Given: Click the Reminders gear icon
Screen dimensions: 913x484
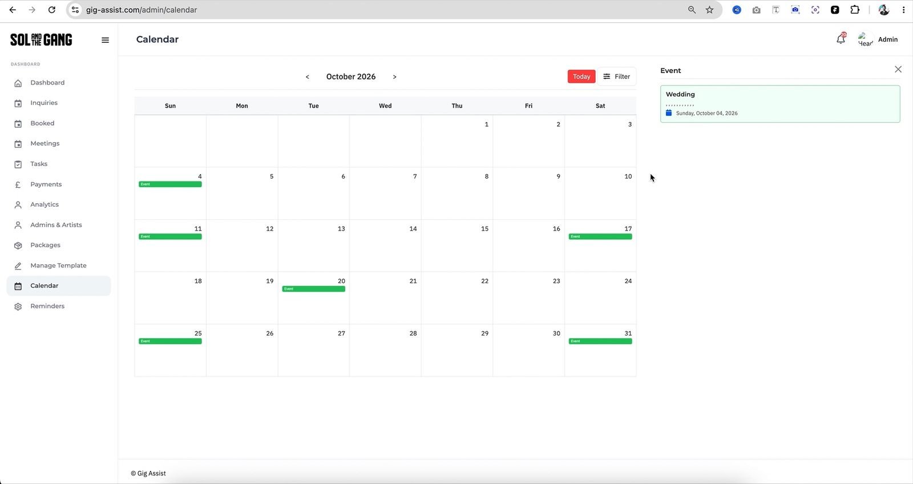Looking at the screenshot, I should (18, 306).
